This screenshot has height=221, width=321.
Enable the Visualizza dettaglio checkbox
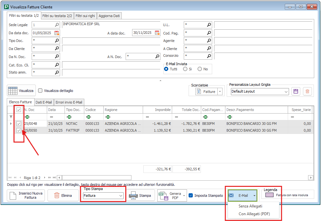pyautogui.click(x=40, y=91)
